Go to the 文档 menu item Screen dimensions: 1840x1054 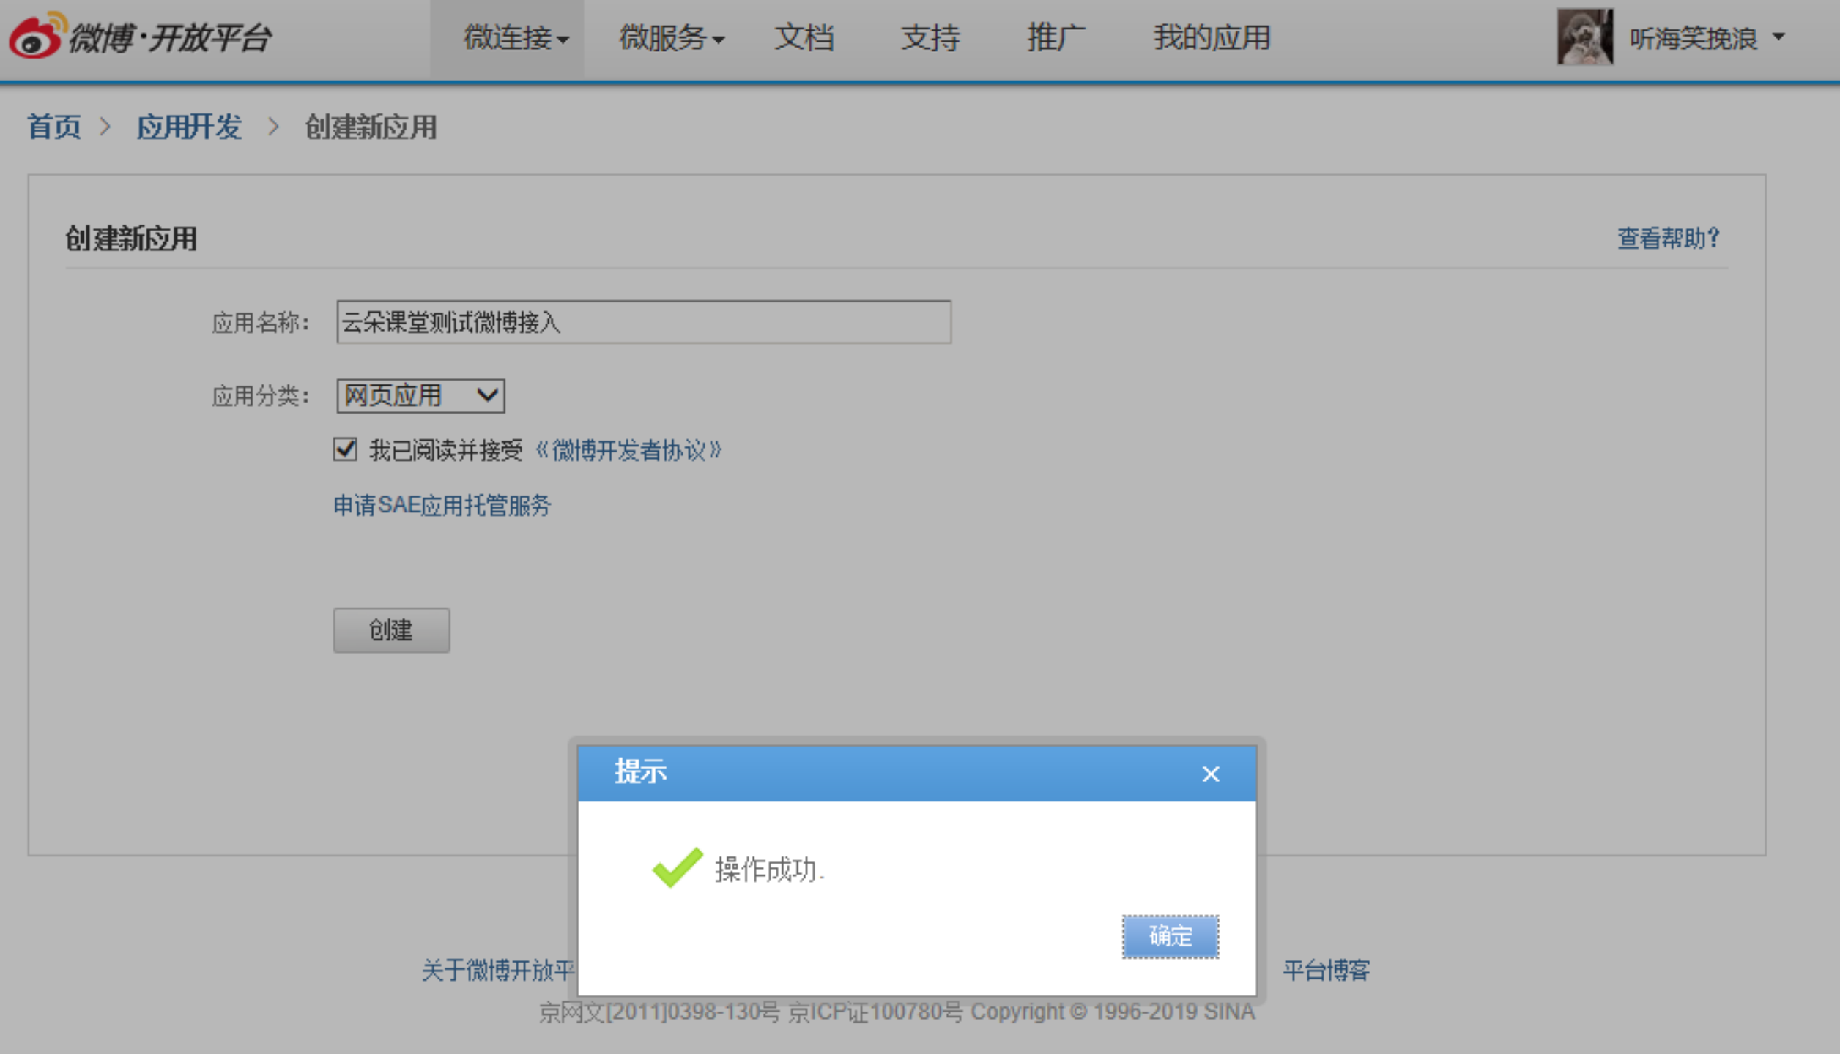[804, 38]
